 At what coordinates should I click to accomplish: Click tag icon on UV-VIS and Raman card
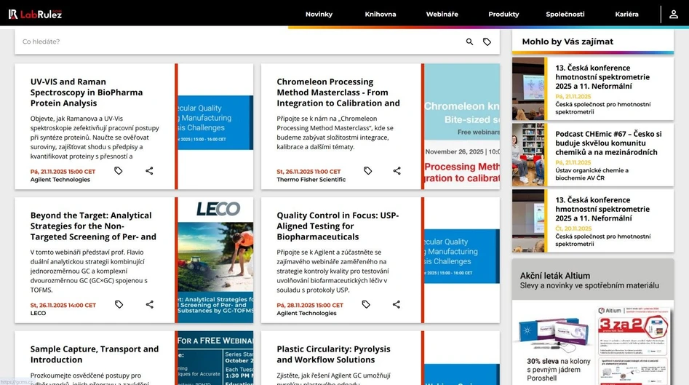119,171
